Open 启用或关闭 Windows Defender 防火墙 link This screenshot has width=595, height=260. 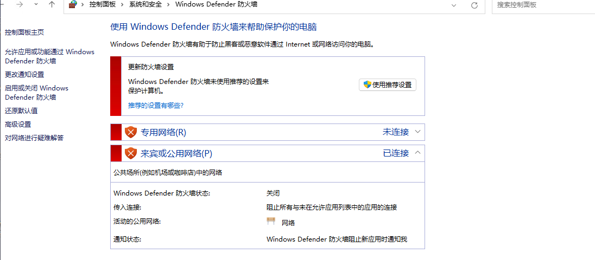coord(36,93)
